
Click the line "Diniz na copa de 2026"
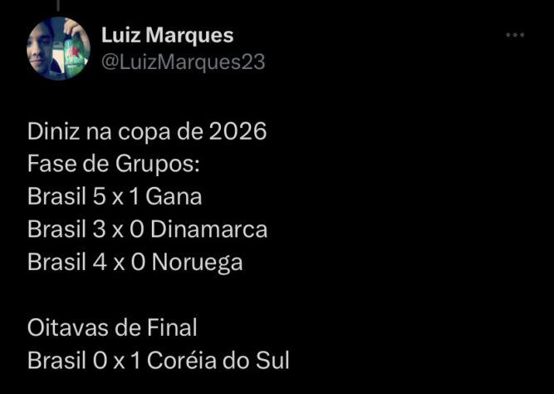pos(148,132)
